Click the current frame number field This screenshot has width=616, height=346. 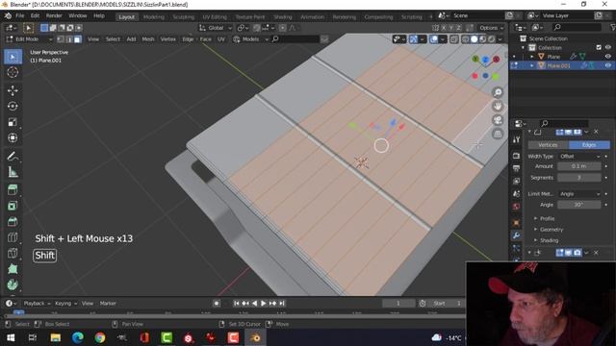coord(398,304)
